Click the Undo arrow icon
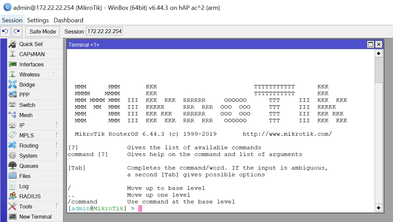The image size is (393, 222). click(x=5, y=31)
